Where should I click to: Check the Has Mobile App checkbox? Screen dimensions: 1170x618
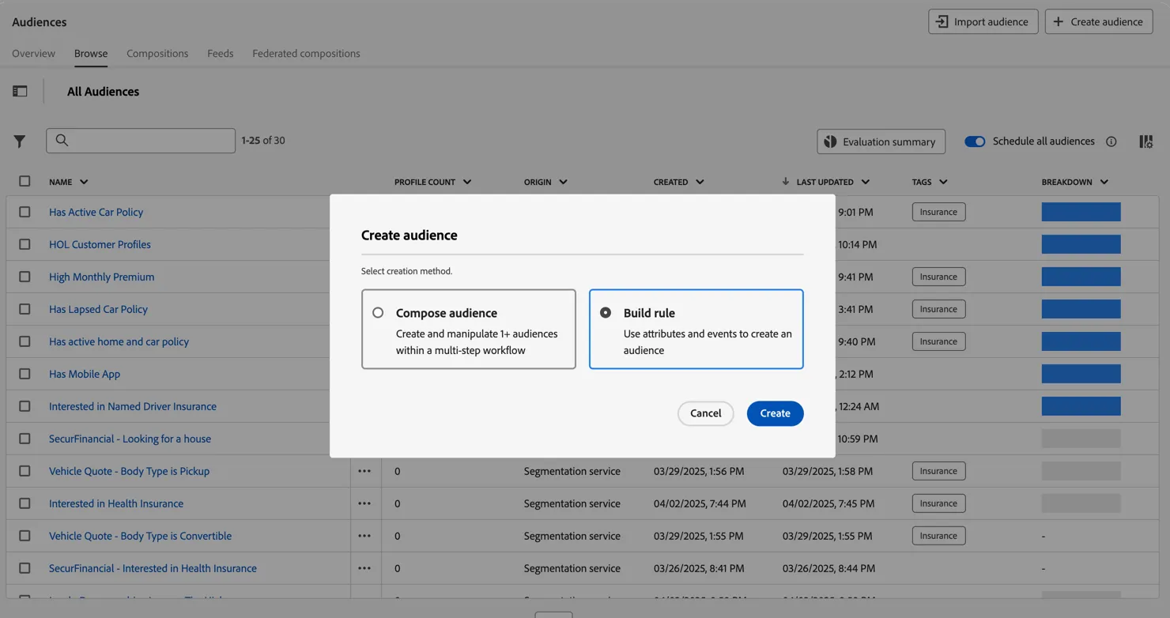(x=25, y=374)
